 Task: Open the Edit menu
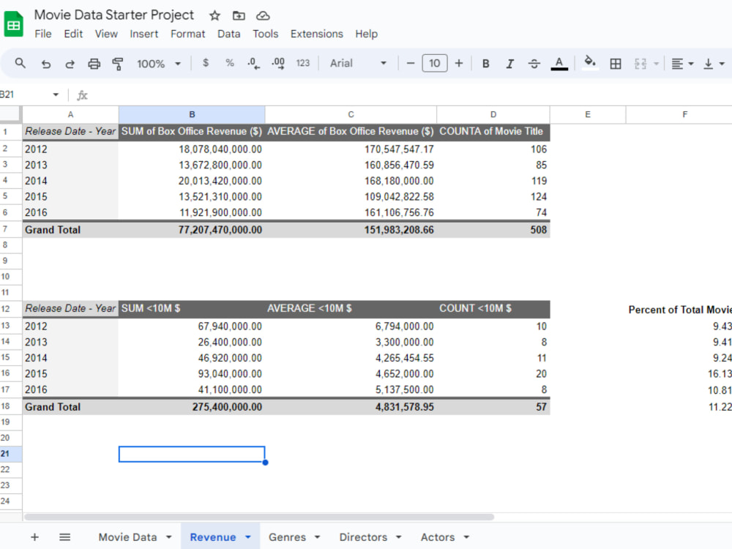(x=73, y=34)
